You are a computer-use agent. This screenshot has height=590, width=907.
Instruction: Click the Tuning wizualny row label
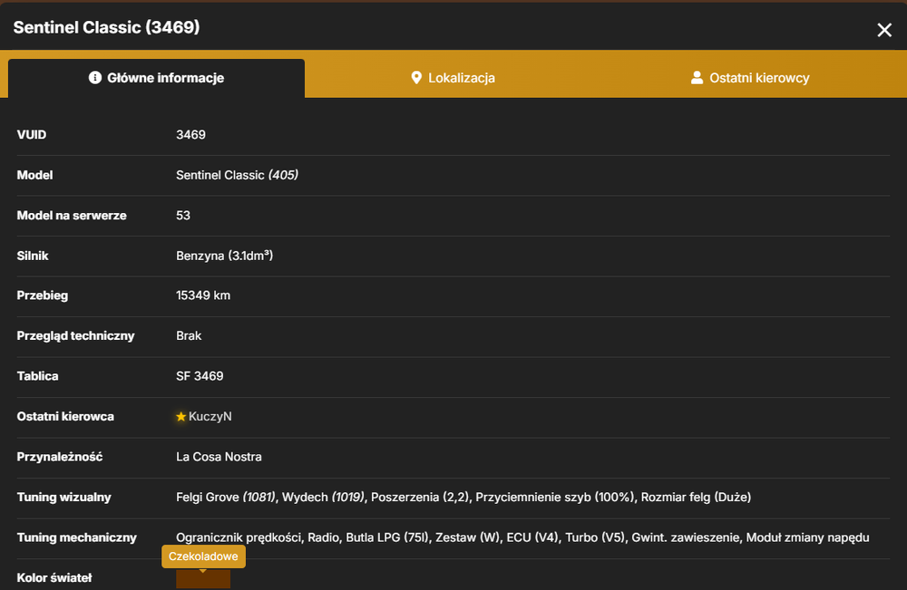point(63,497)
